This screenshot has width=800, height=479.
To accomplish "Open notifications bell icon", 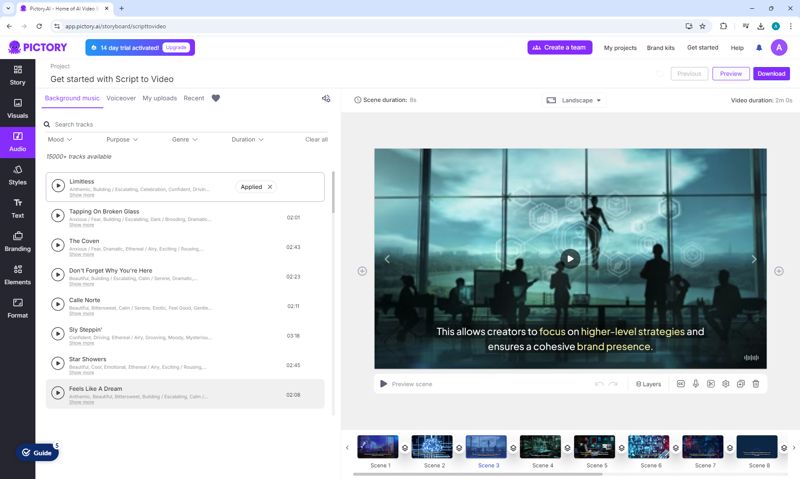I will pyautogui.click(x=759, y=48).
